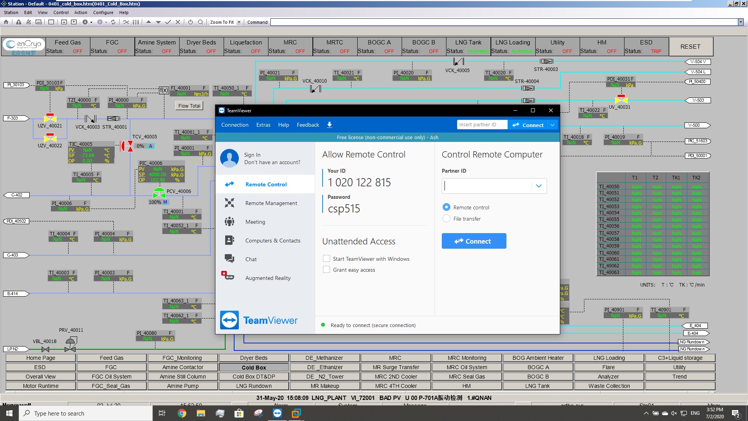Open Computers & Contacts in TeamViewer sidebar
Image resolution: width=748 pixels, height=421 pixels.
click(x=265, y=241)
